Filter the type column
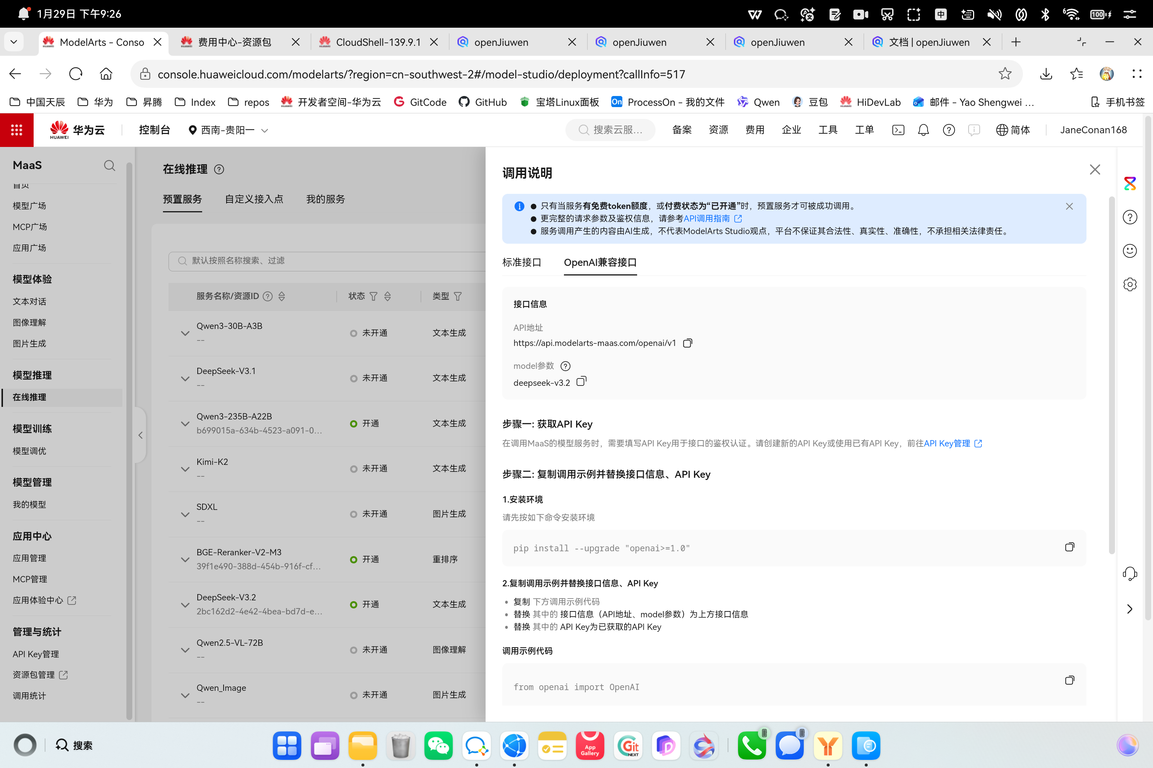1153x768 pixels. [x=458, y=296]
